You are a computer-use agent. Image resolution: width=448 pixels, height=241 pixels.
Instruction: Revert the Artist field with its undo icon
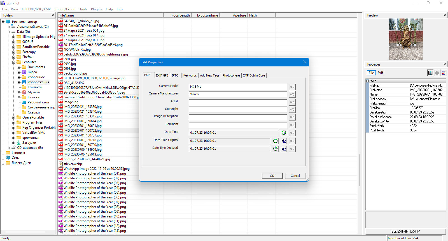[x=292, y=102]
